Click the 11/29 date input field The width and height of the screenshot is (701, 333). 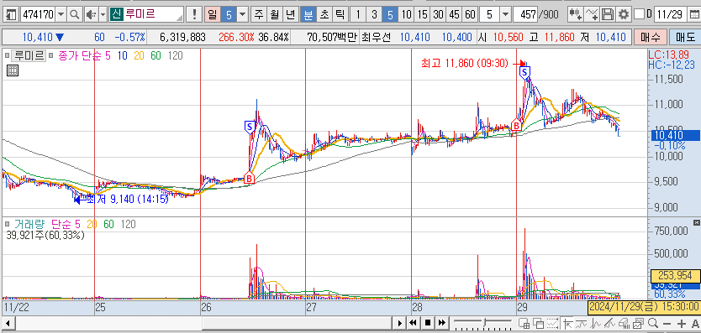[x=670, y=15]
